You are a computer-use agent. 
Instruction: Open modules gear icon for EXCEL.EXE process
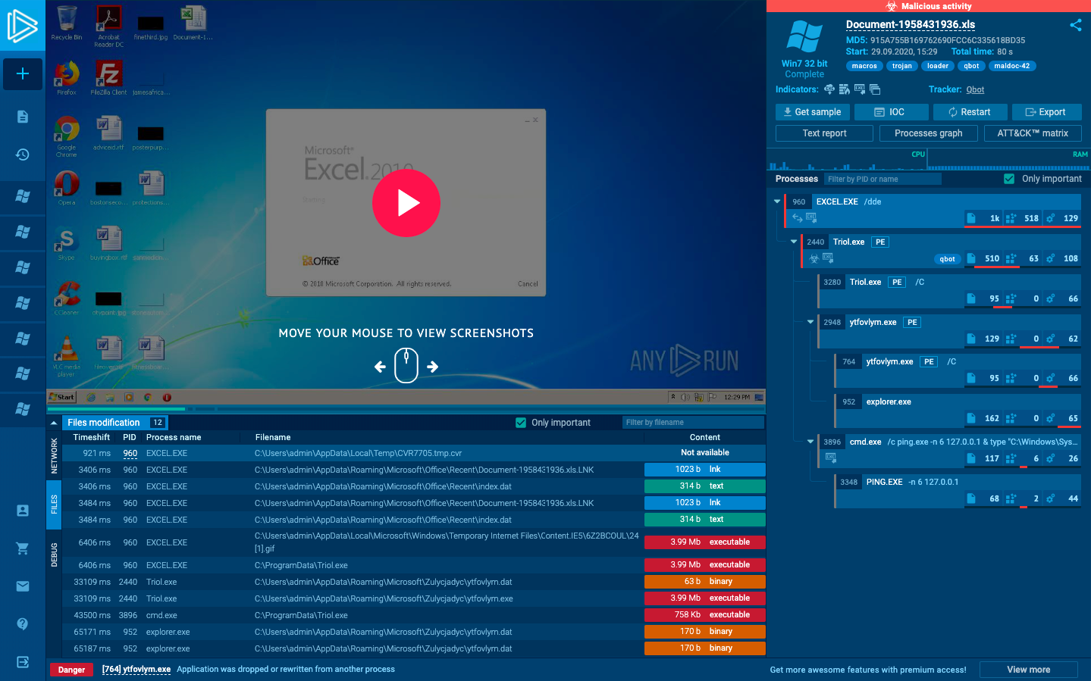point(1050,218)
